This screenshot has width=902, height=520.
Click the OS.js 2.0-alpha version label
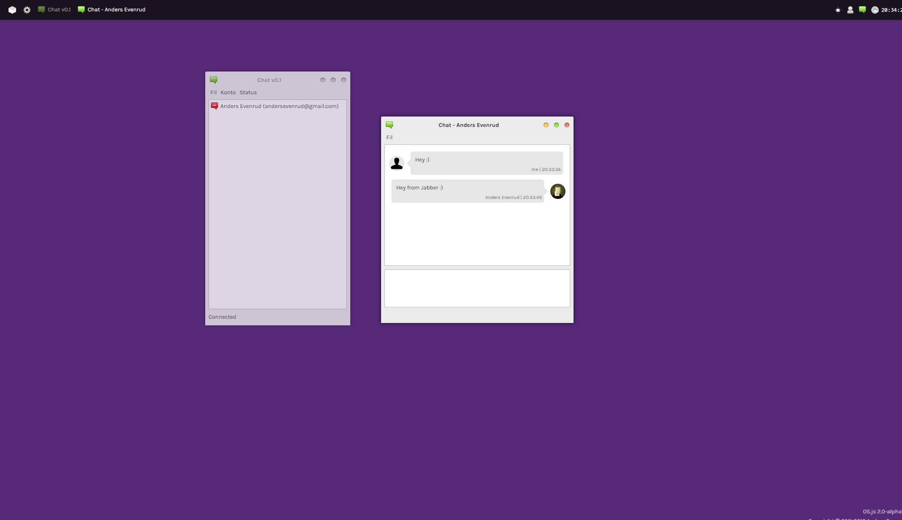[882, 511]
